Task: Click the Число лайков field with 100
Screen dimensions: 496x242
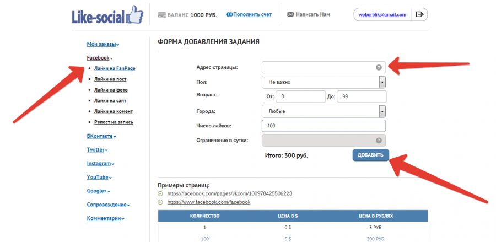Action: 324,126
